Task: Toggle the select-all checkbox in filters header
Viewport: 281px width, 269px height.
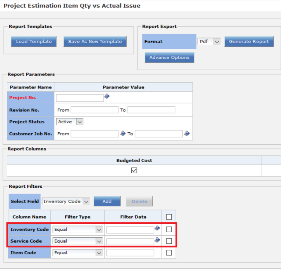Action: tap(169, 216)
